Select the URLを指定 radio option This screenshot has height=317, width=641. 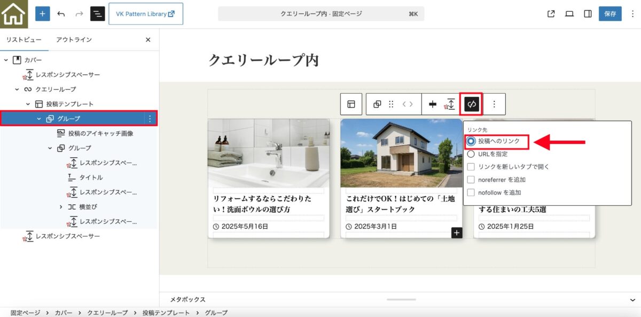coord(471,154)
